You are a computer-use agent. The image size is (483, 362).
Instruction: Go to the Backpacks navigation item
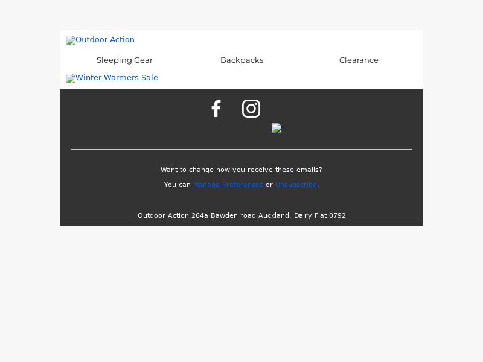tap(242, 60)
